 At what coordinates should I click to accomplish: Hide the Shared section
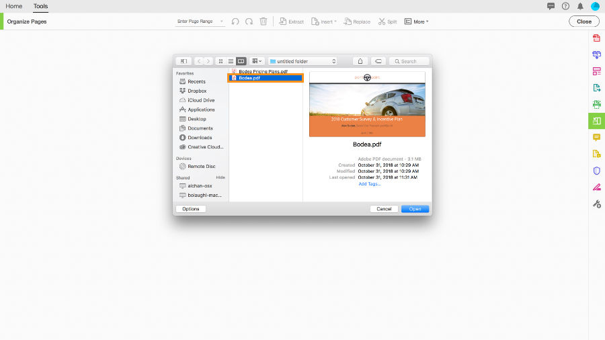[x=220, y=177]
